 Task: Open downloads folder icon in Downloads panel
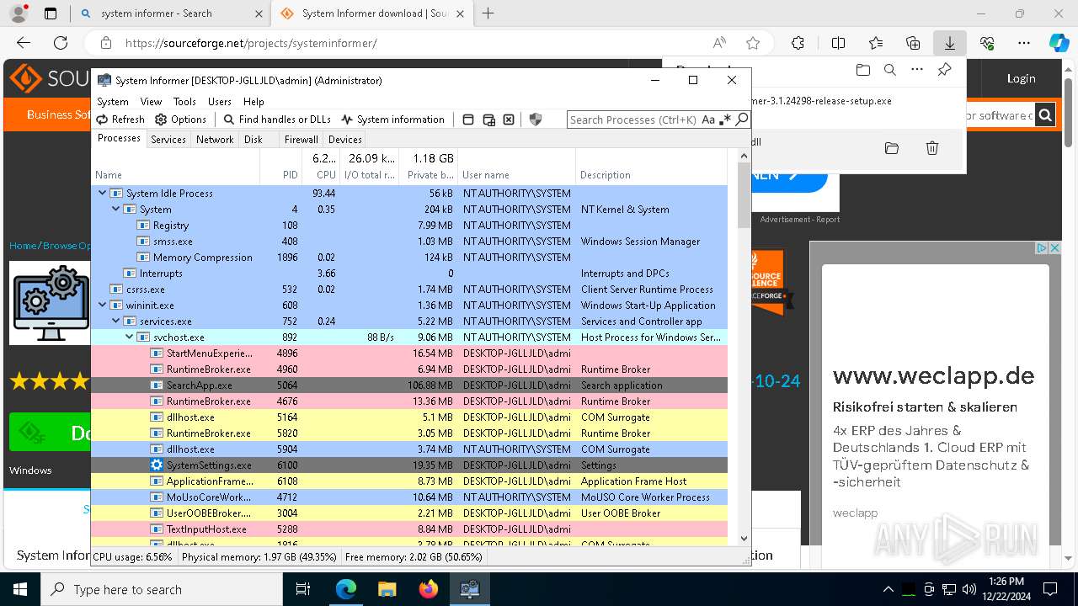862,70
